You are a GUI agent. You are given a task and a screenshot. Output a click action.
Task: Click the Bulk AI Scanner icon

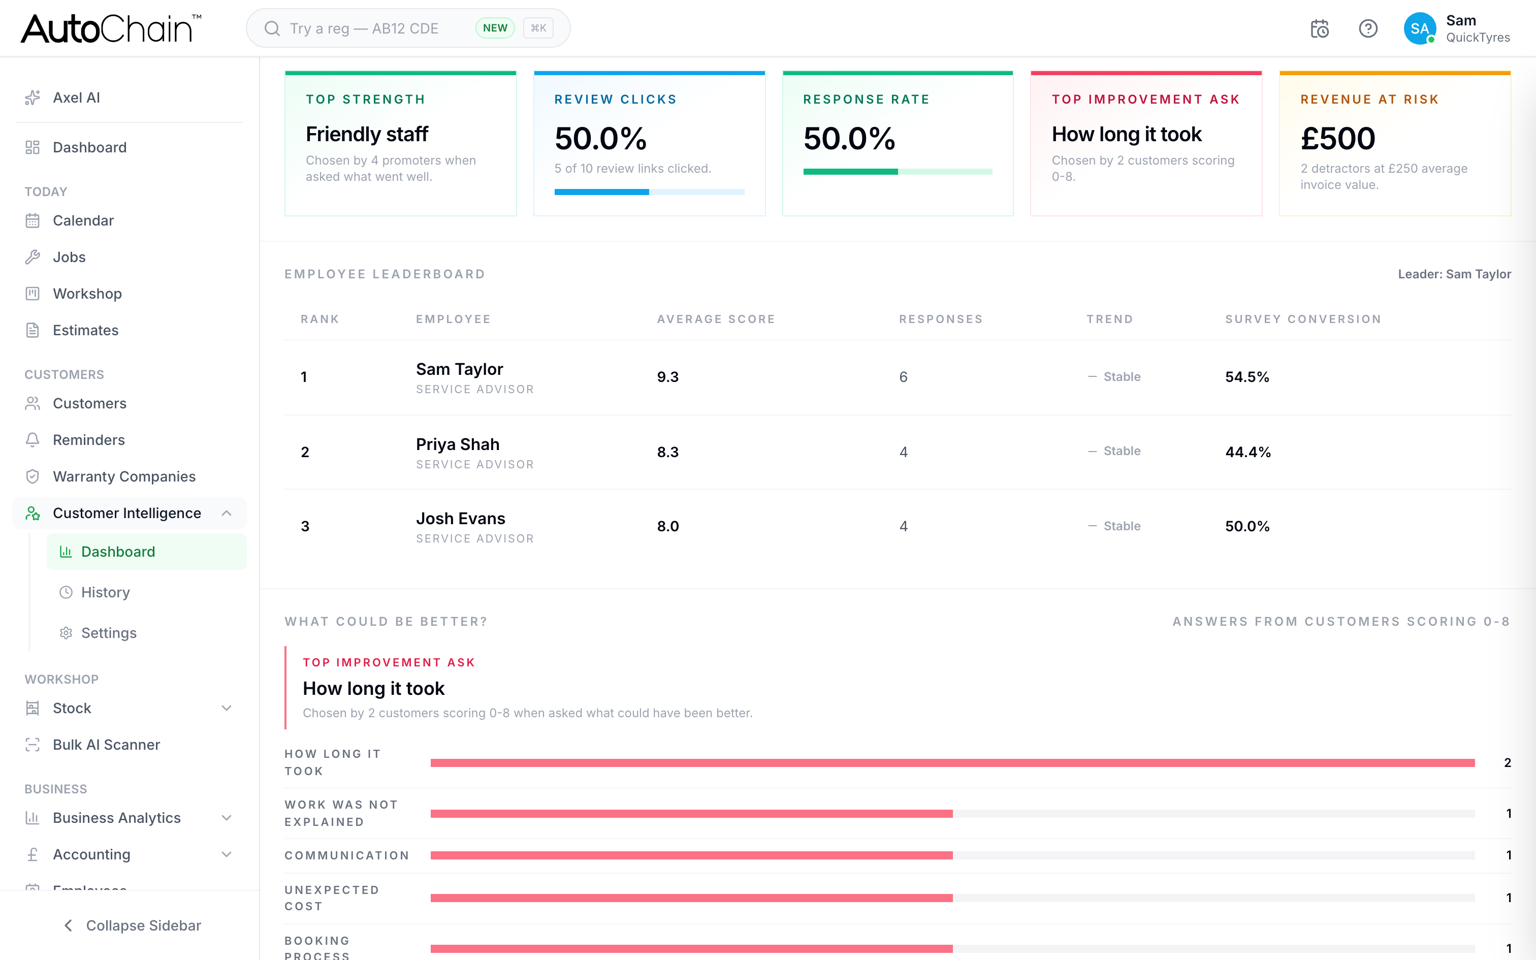tap(33, 745)
